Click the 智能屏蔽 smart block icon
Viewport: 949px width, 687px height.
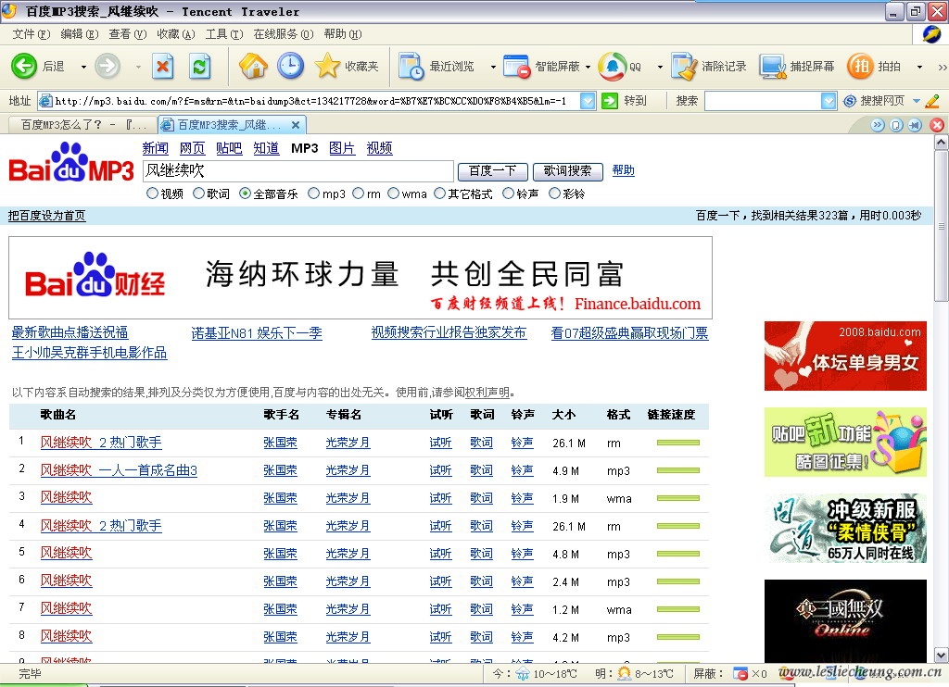[x=517, y=66]
